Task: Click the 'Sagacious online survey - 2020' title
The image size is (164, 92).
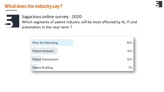Action: click(x=52, y=17)
